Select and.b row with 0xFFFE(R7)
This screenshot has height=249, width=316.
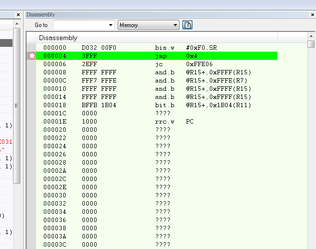pyautogui.click(x=157, y=81)
